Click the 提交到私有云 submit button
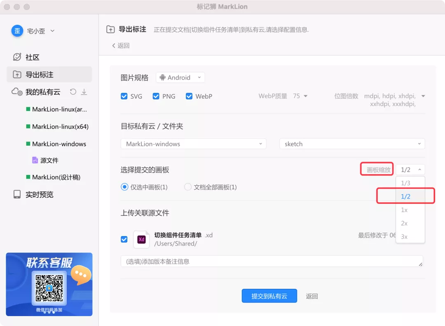This screenshot has width=445, height=326. click(x=269, y=296)
